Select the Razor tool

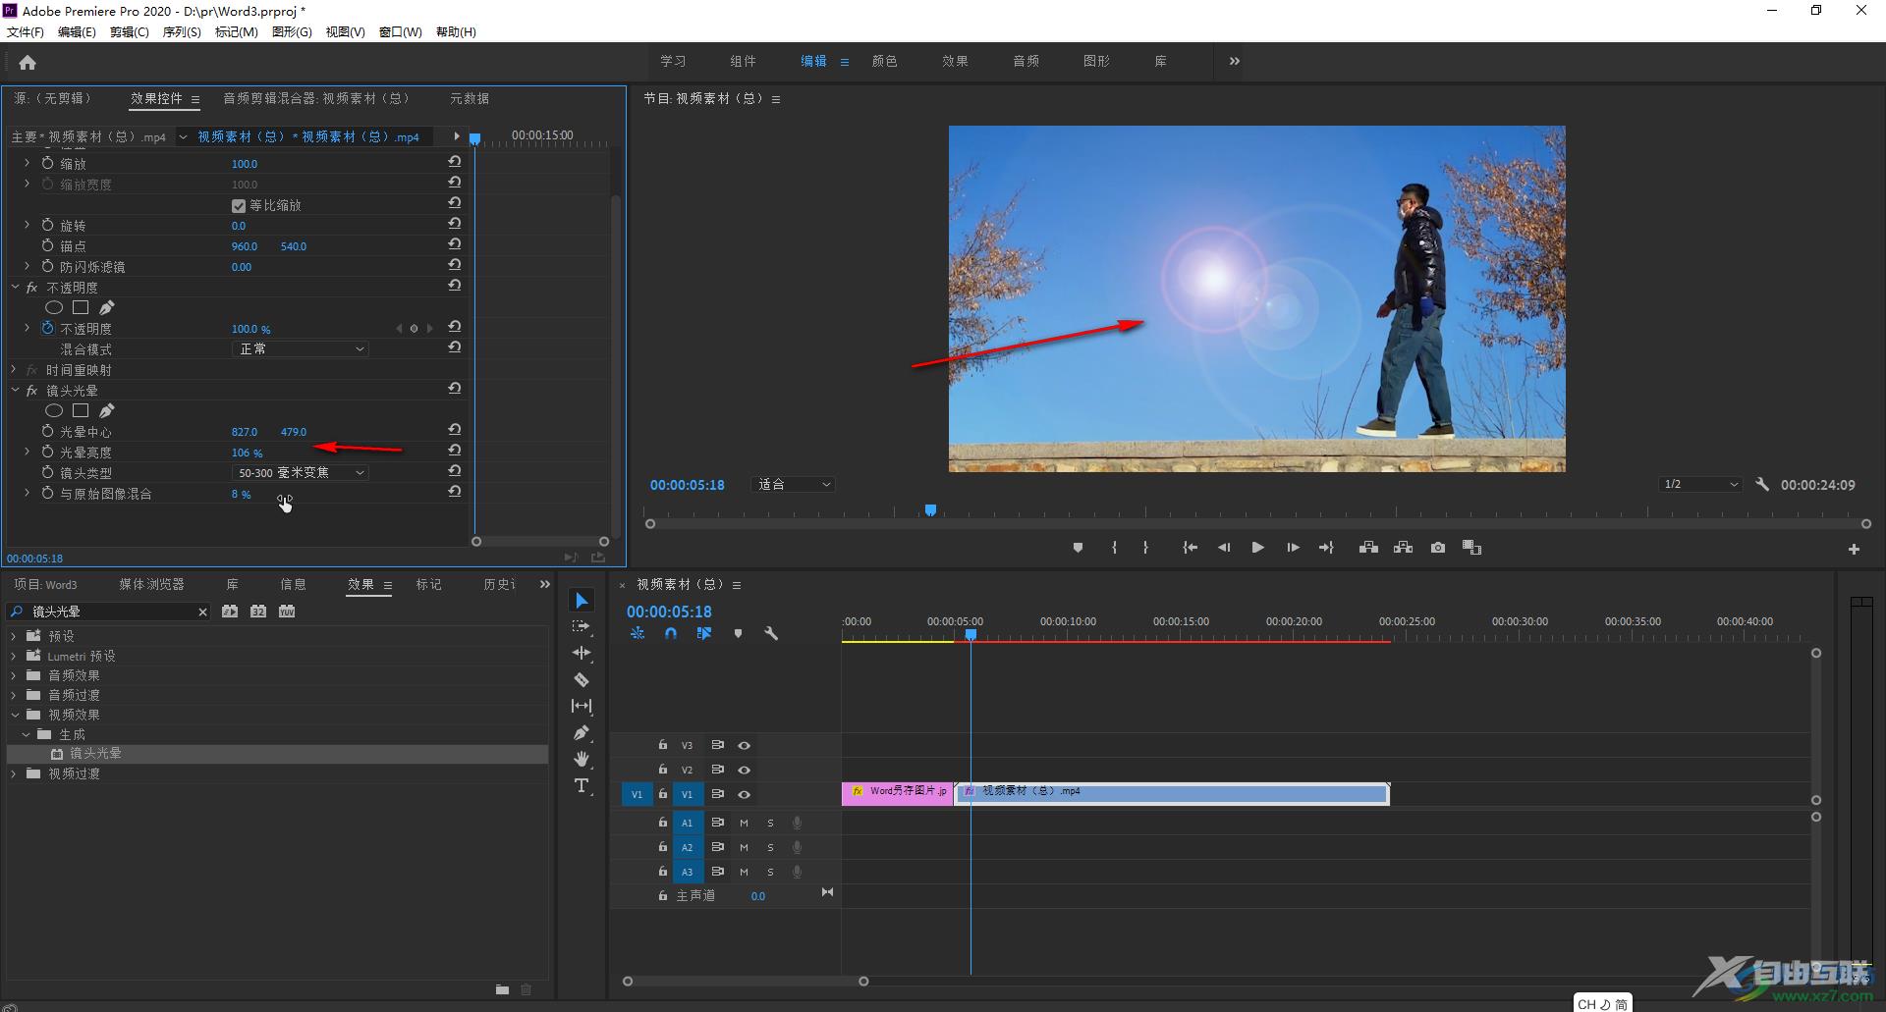point(582,679)
